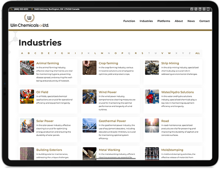Filter industries by letter E
The height and width of the screenshot is (169, 220).
(49, 53)
